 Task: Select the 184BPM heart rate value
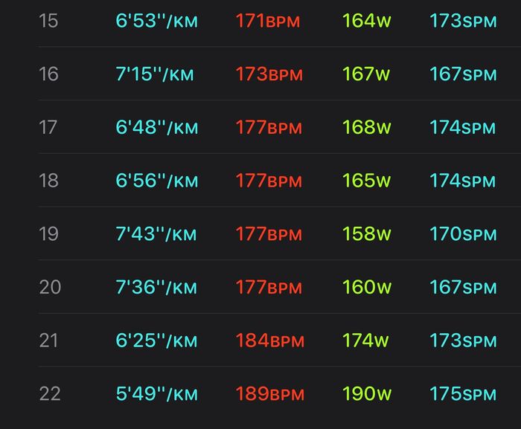coord(269,341)
